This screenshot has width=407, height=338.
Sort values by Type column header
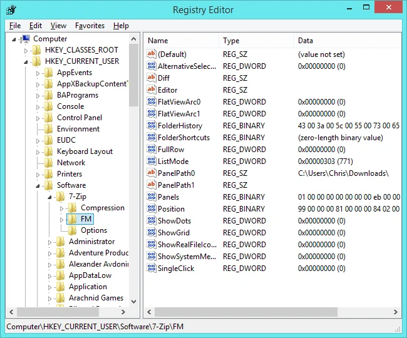(x=257, y=41)
